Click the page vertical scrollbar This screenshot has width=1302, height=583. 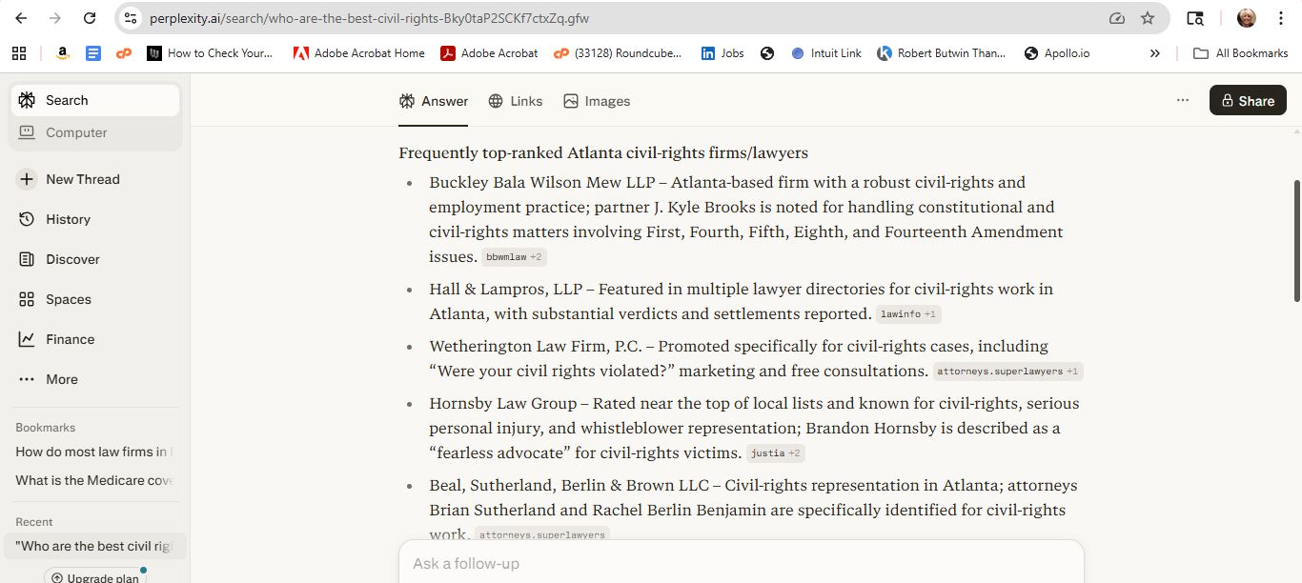click(1296, 241)
